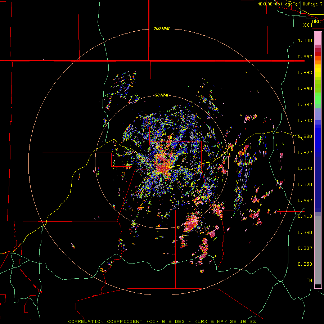324x324 pixels.
Task: Click the 0.680 color scale label
Action: pyautogui.click(x=305, y=136)
